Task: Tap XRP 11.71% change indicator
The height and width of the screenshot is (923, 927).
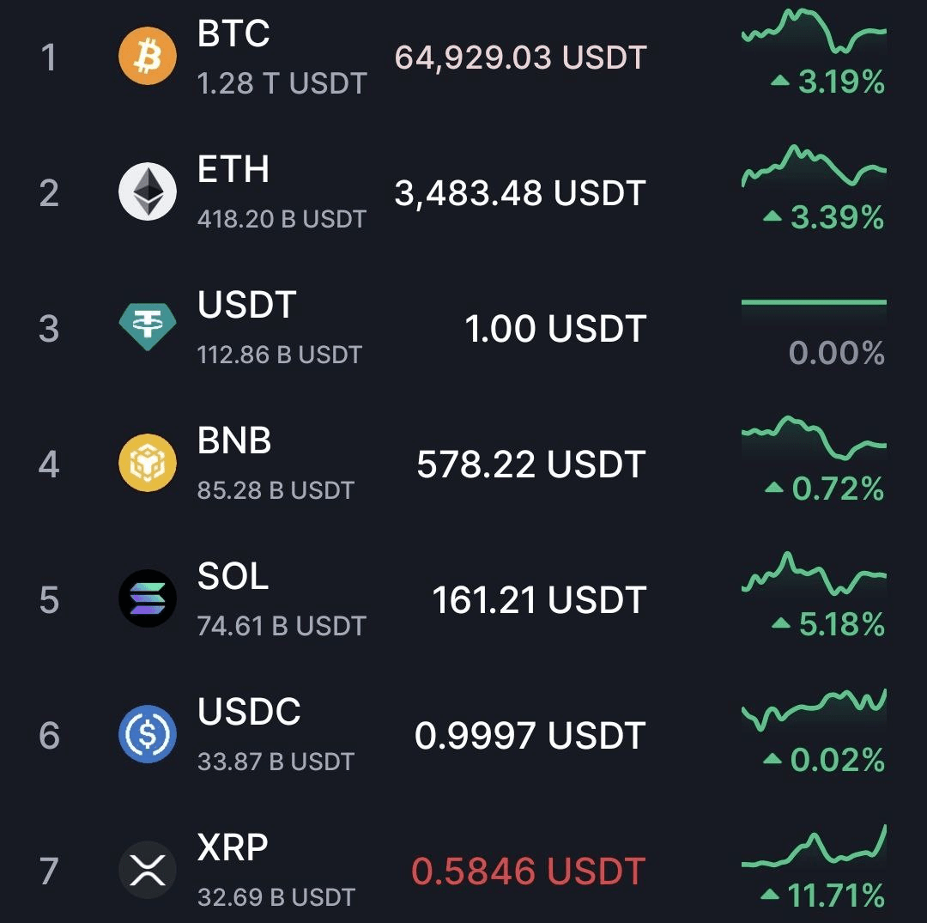Action: (822, 896)
